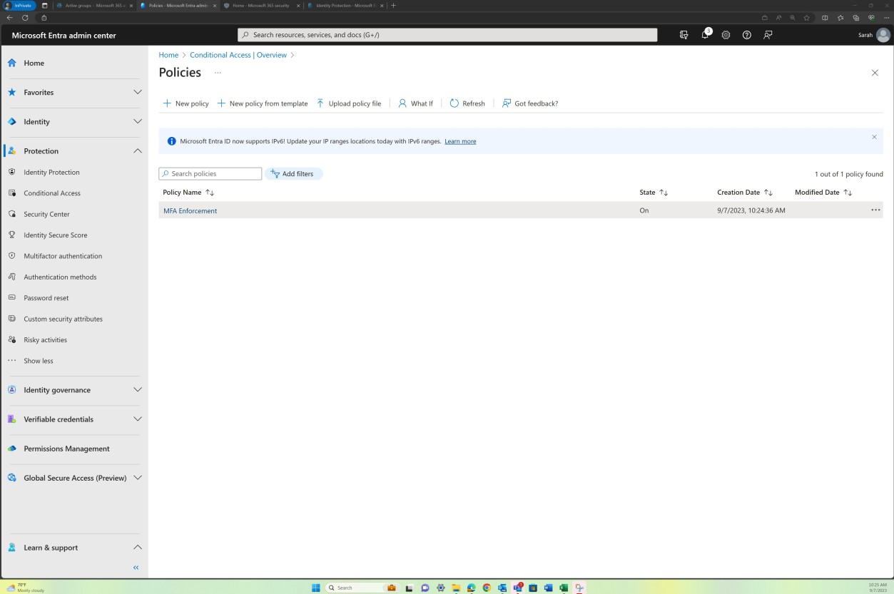Click Show less to hide sidebar items
This screenshot has height=594, width=894.
pyautogui.click(x=38, y=361)
